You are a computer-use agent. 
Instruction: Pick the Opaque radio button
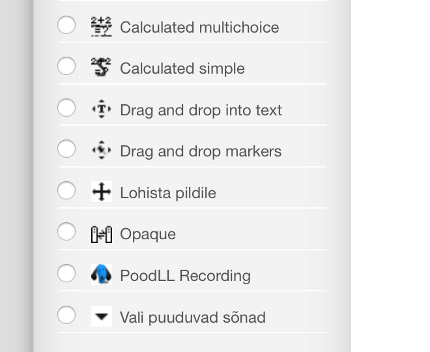[x=66, y=231]
